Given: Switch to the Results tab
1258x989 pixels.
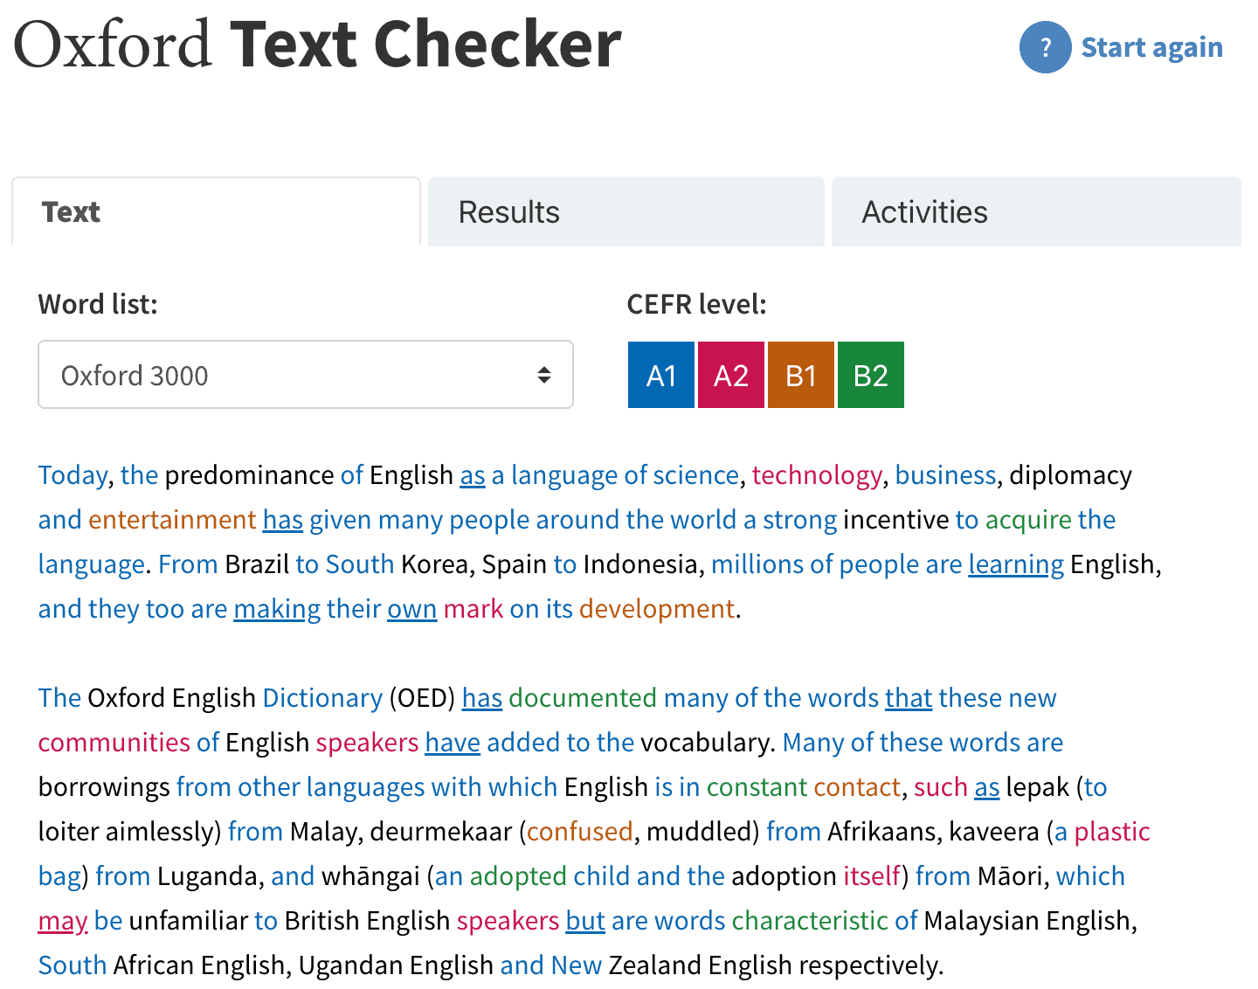Looking at the screenshot, I should point(626,212).
